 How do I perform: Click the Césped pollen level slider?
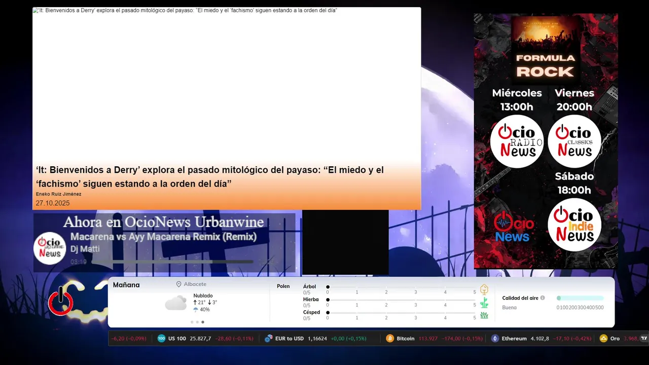click(401, 312)
